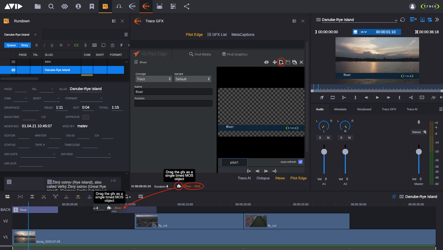
Task: Switch to the Storyboard tab
Action: point(364,109)
